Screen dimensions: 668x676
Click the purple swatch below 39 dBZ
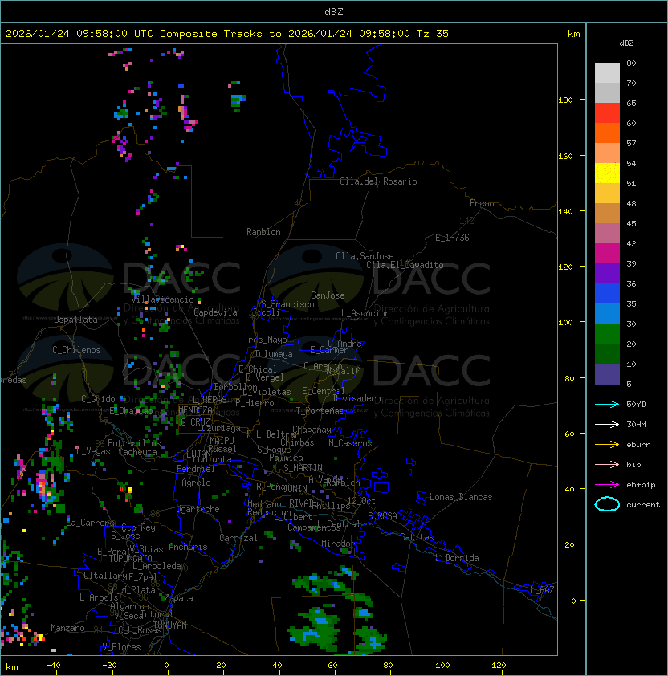point(607,273)
